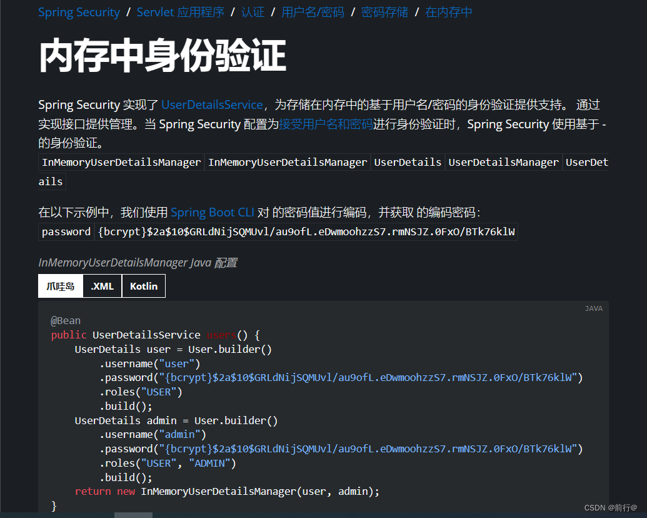Open the Spring Security breadcrumb link

79,12
